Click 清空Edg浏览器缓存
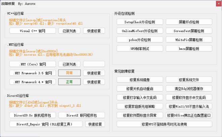 tap(189, 89)
